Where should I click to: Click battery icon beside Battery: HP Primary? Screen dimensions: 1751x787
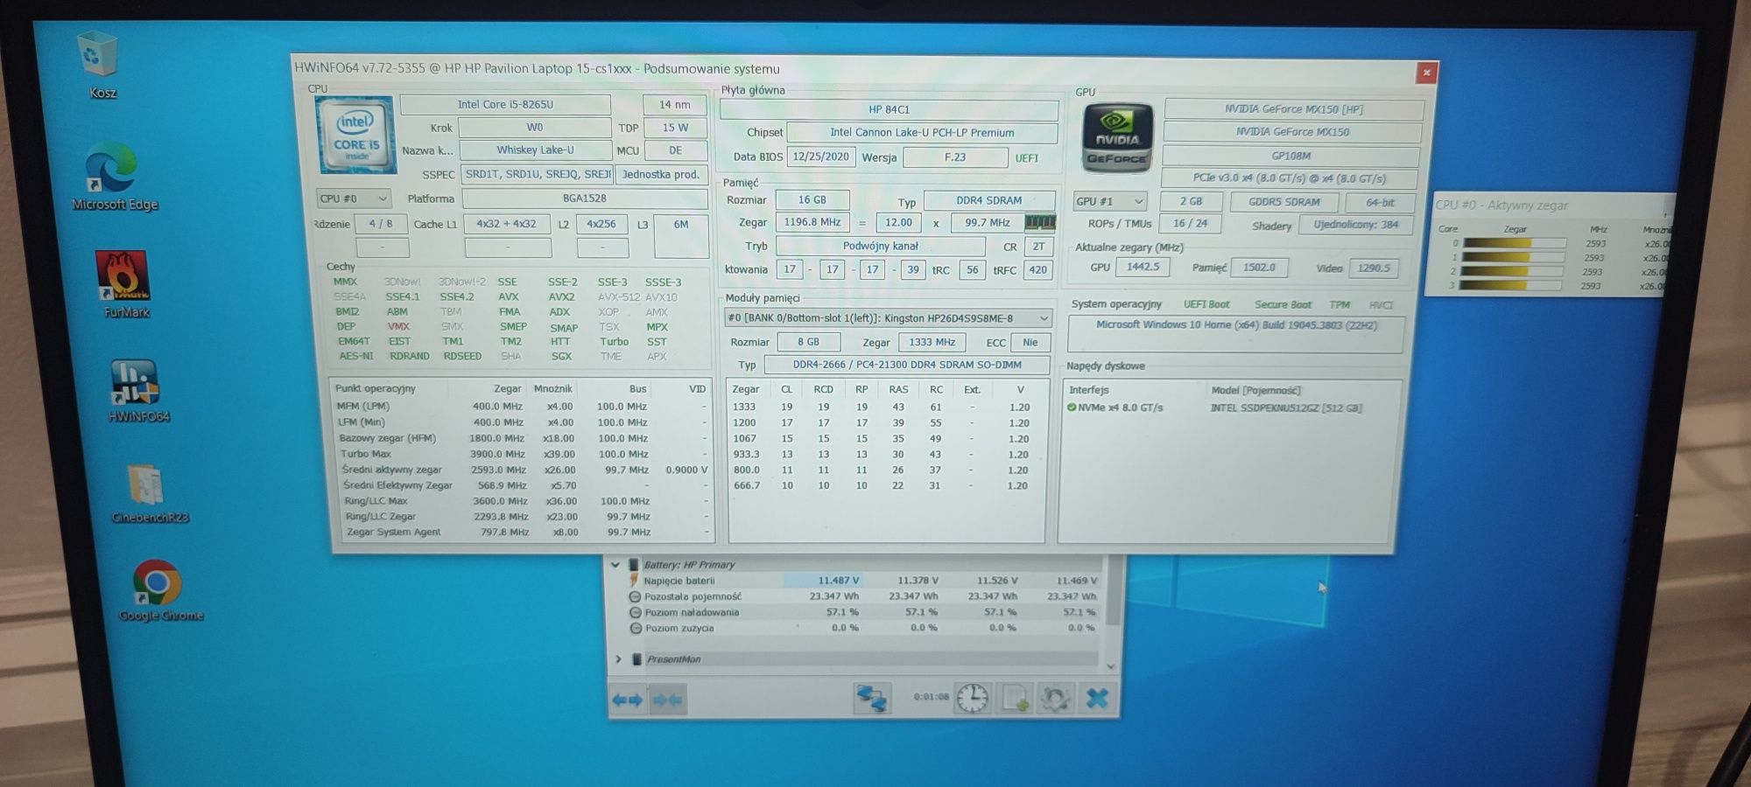tap(634, 565)
